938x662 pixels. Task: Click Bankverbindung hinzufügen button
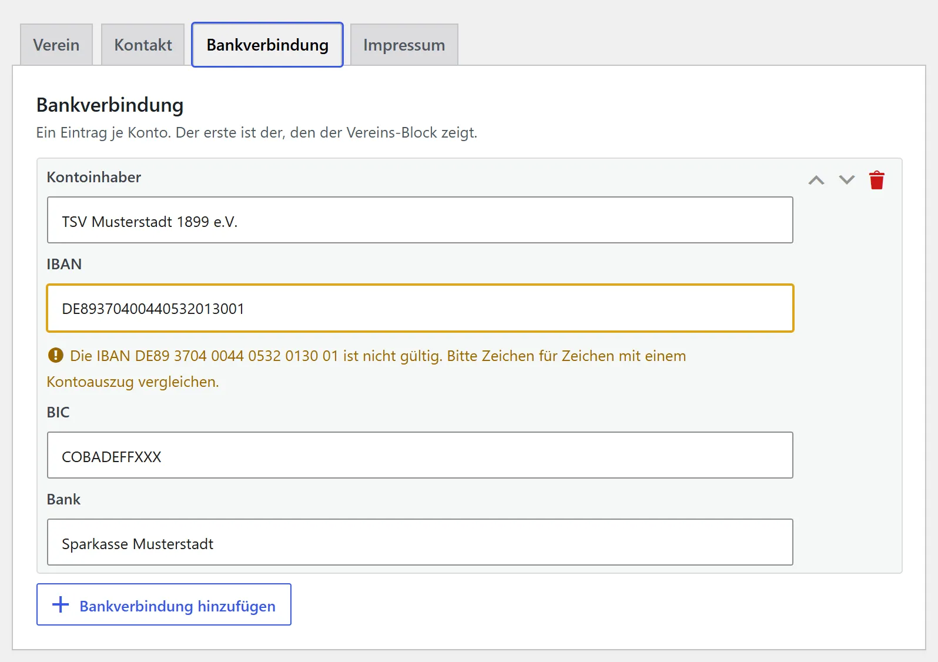[164, 604]
